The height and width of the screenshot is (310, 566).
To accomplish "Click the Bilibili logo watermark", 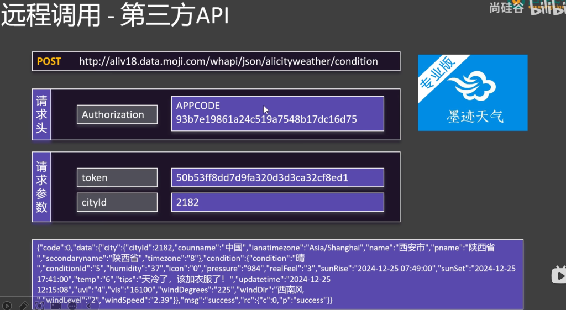I will (547, 9).
